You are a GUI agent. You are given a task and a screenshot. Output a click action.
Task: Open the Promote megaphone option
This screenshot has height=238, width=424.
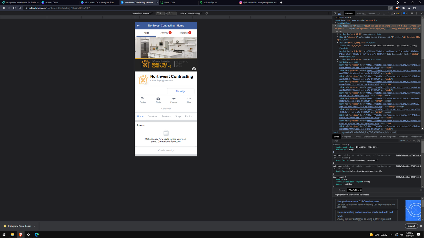(174, 100)
